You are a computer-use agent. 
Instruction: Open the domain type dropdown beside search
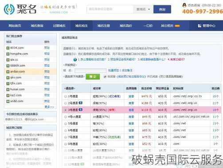tap(143, 9)
